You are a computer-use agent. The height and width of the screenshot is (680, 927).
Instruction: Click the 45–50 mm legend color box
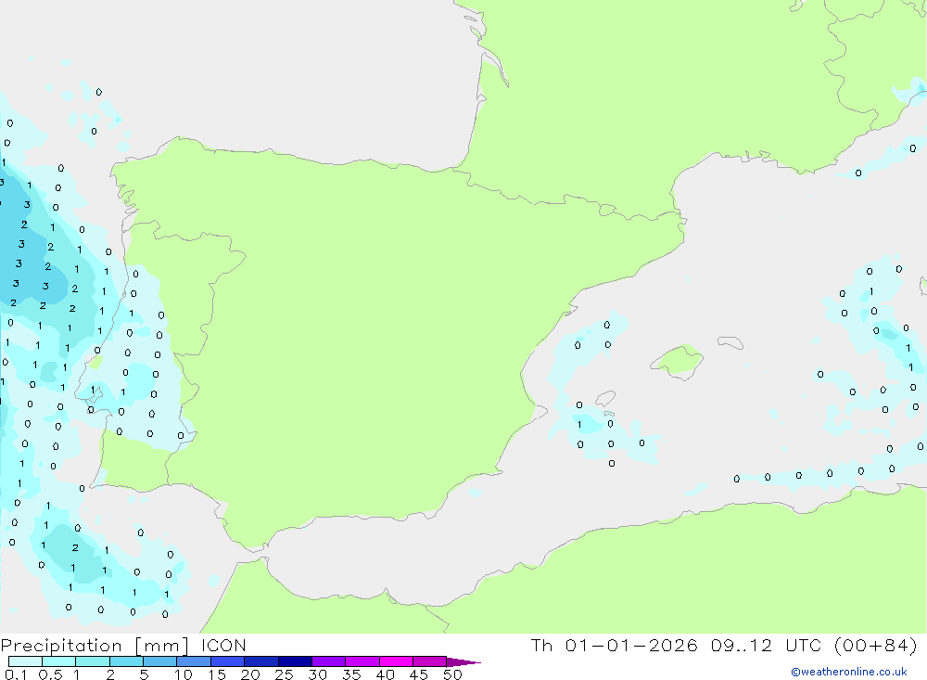429,661
